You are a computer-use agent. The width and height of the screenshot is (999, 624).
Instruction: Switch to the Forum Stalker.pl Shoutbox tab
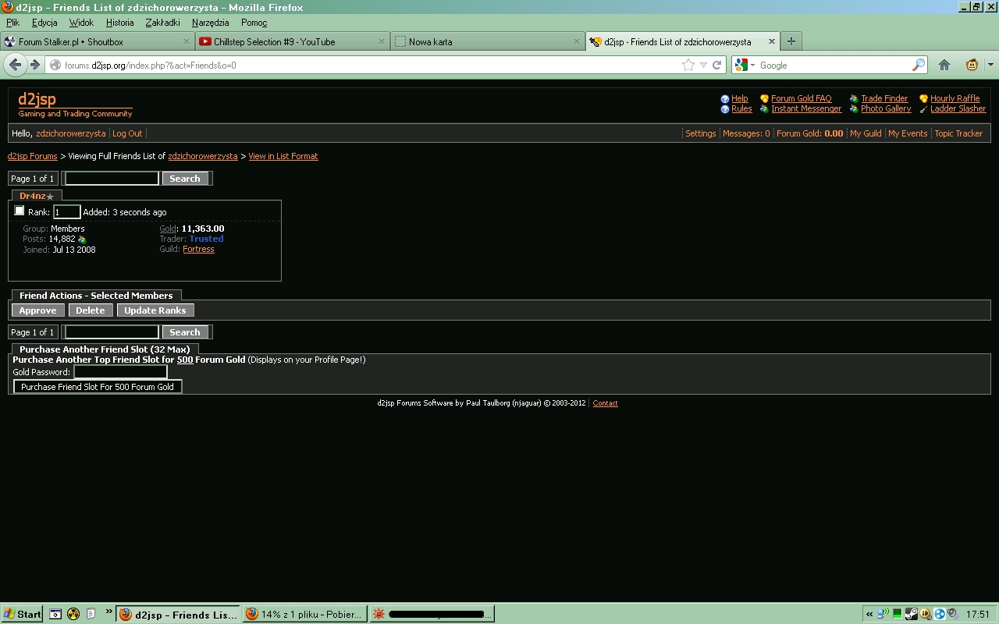point(97,41)
